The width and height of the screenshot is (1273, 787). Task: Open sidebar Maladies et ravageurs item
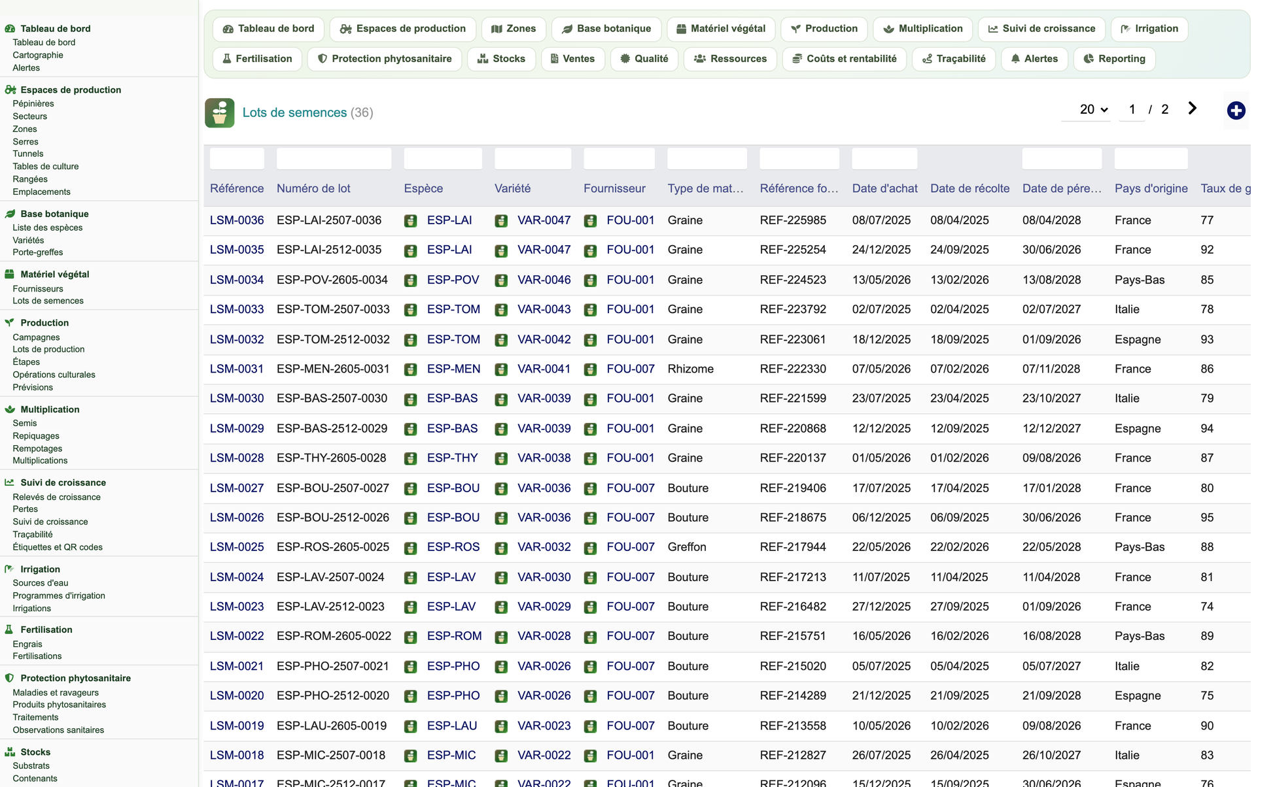(x=56, y=692)
